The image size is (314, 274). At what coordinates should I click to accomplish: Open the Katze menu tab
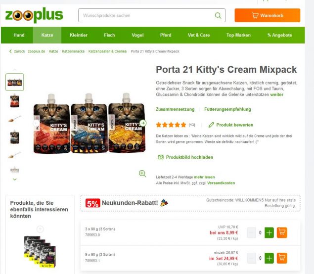click(47, 35)
